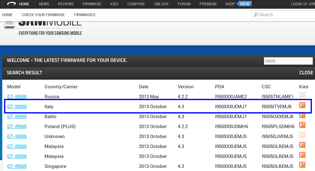Image resolution: width=315 pixels, height=171 pixels.
Task: Click the Version column header
Action: click(186, 87)
